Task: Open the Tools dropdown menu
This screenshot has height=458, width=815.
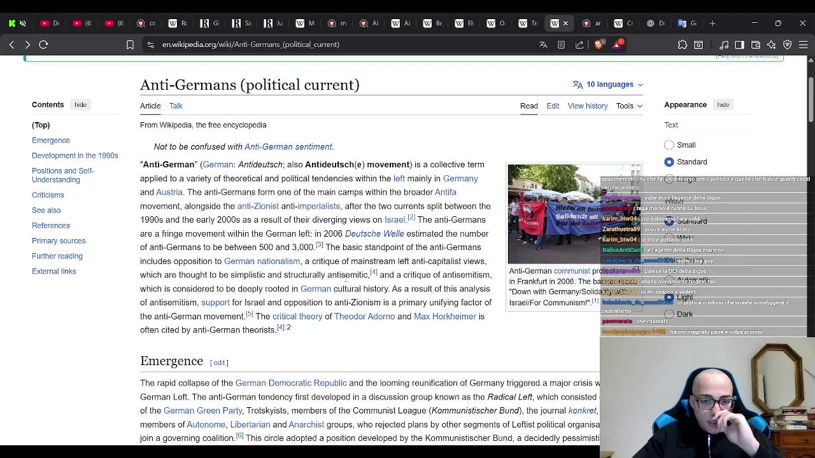Action: coord(629,106)
